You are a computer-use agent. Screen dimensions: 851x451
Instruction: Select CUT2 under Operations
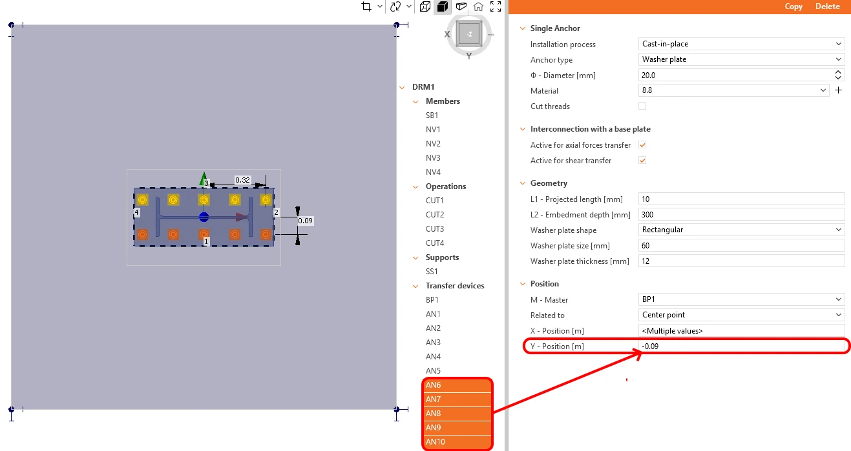tap(435, 215)
